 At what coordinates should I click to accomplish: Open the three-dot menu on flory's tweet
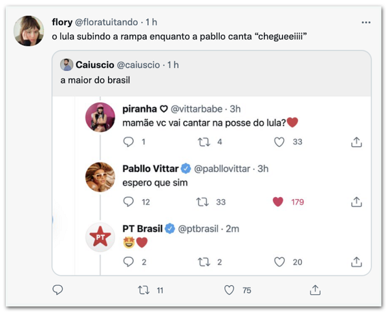(x=366, y=22)
